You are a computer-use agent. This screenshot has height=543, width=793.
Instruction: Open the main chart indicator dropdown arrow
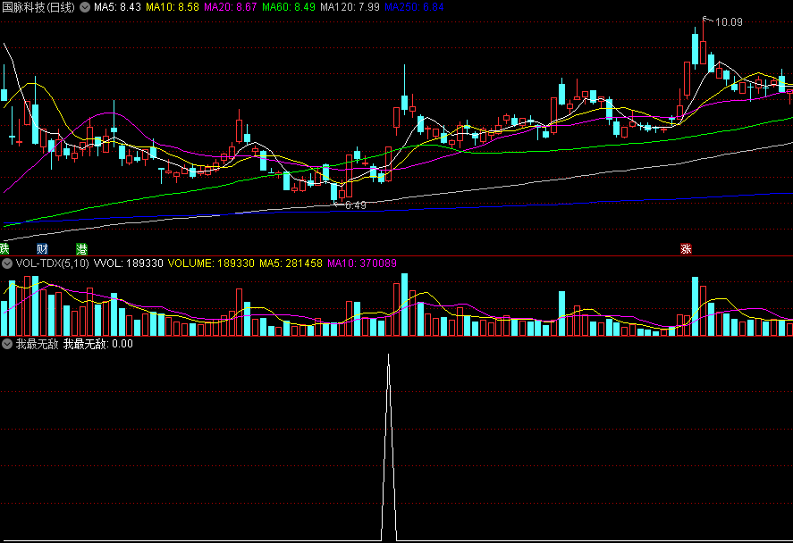pyautogui.click(x=85, y=7)
